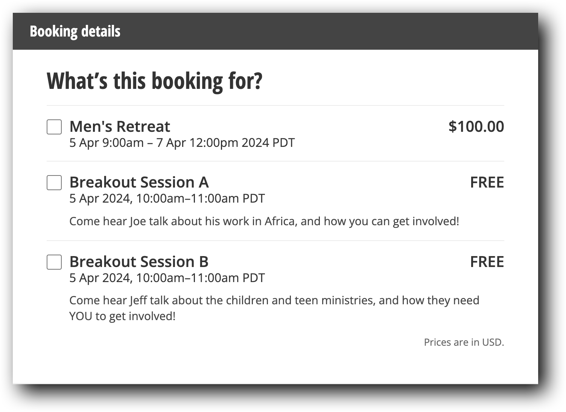The height and width of the screenshot is (412, 566).
Task: Click the Prices are in USD note
Action: [464, 342]
